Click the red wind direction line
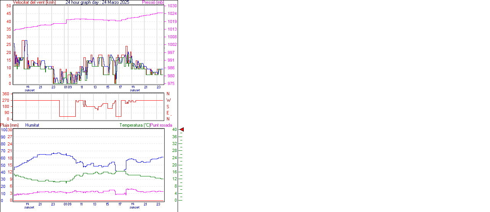The height and width of the screenshot is (212, 490). tap(38, 100)
